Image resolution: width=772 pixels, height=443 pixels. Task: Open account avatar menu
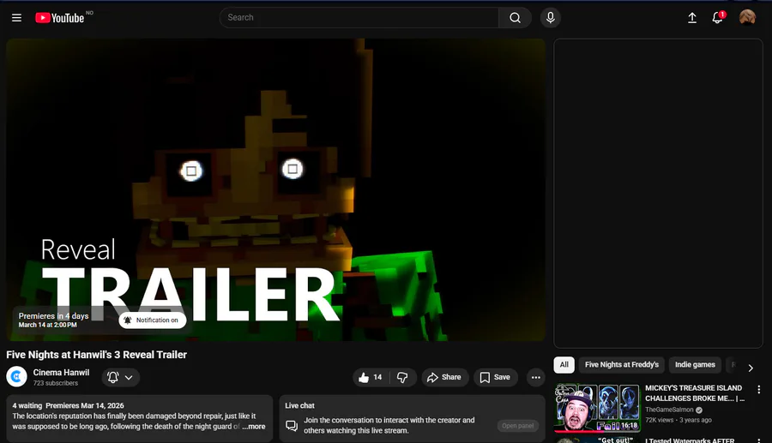(747, 18)
